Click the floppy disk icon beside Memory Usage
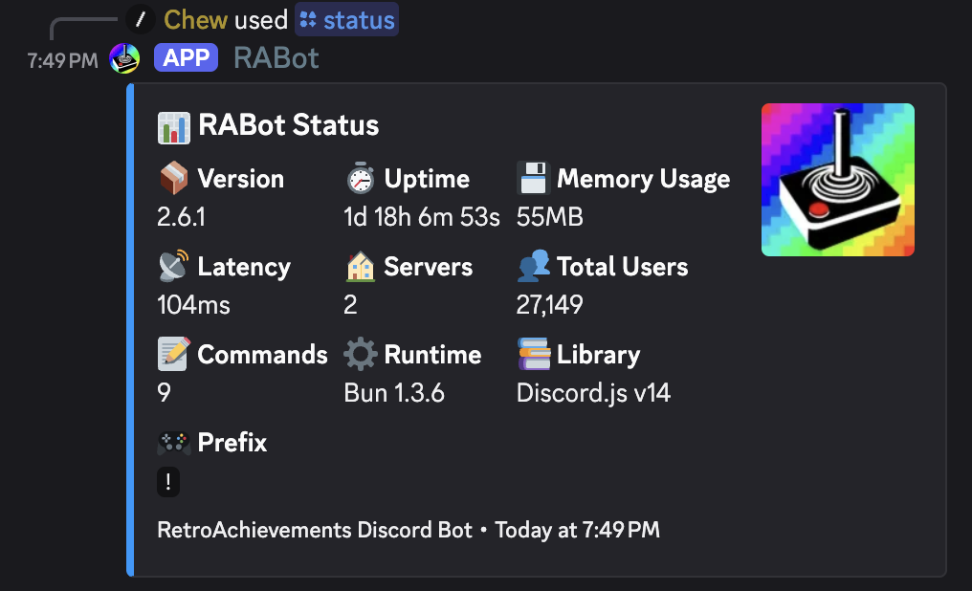Image resolution: width=972 pixels, height=591 pixels. (x=532, y=178)
